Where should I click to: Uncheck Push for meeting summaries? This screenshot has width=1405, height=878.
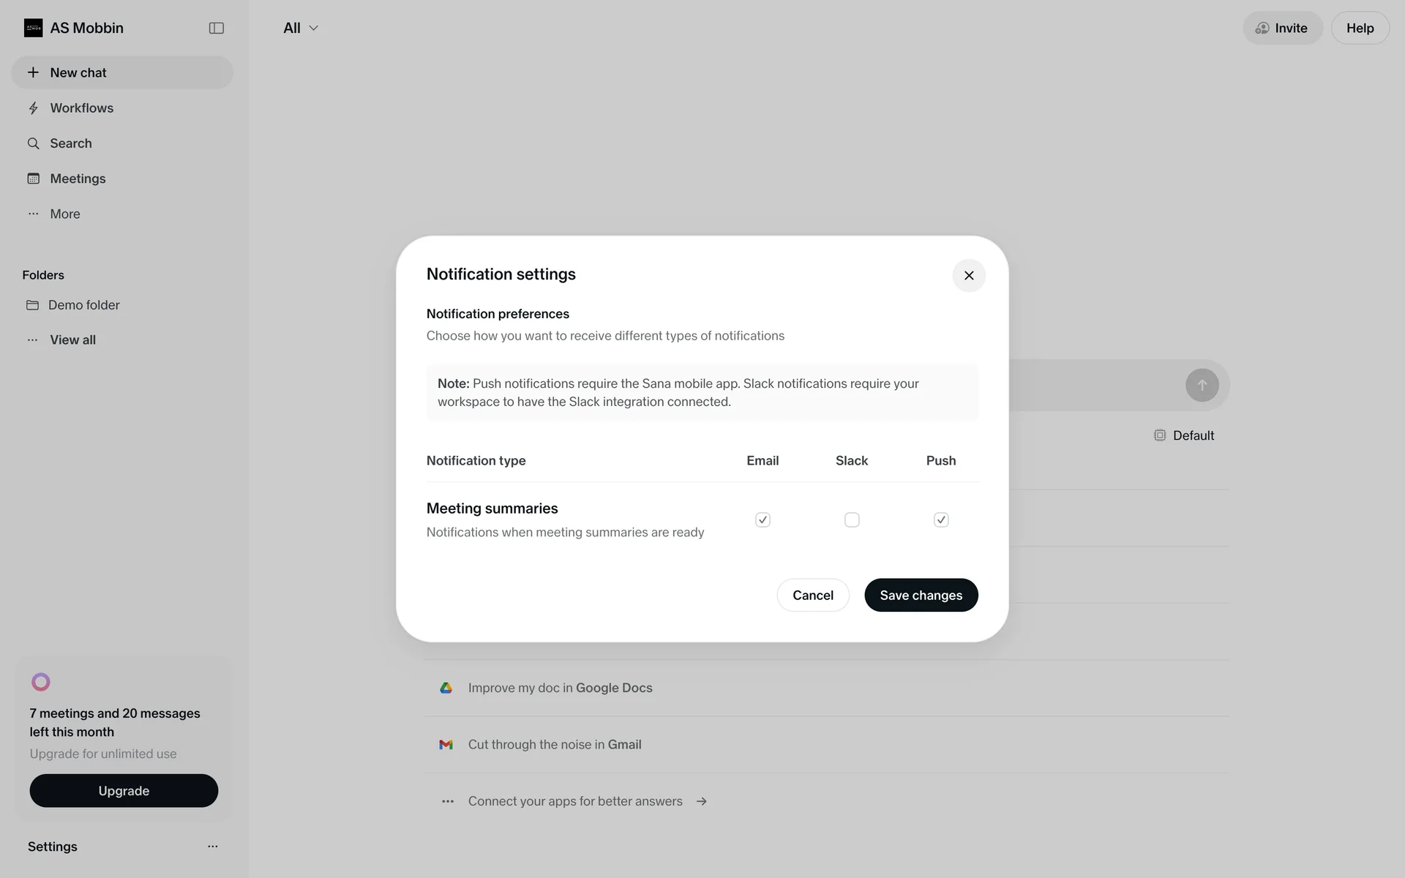[x=941, y=520]
